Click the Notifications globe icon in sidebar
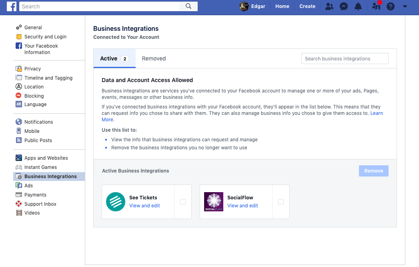 click(x=19, y=122)
